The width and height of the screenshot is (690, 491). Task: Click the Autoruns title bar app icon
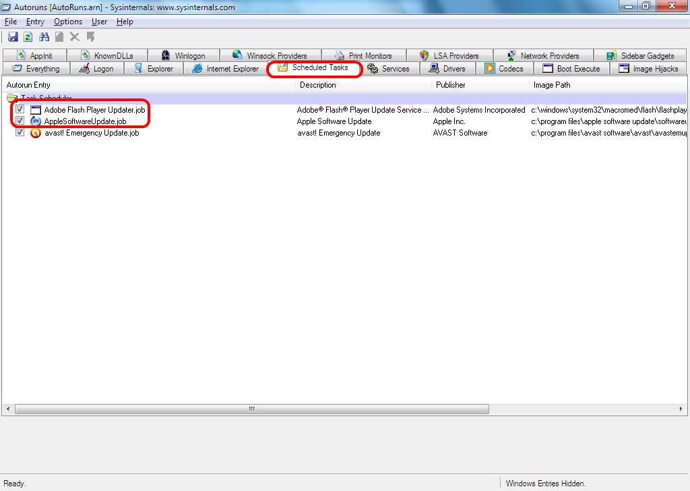(6, 7)
